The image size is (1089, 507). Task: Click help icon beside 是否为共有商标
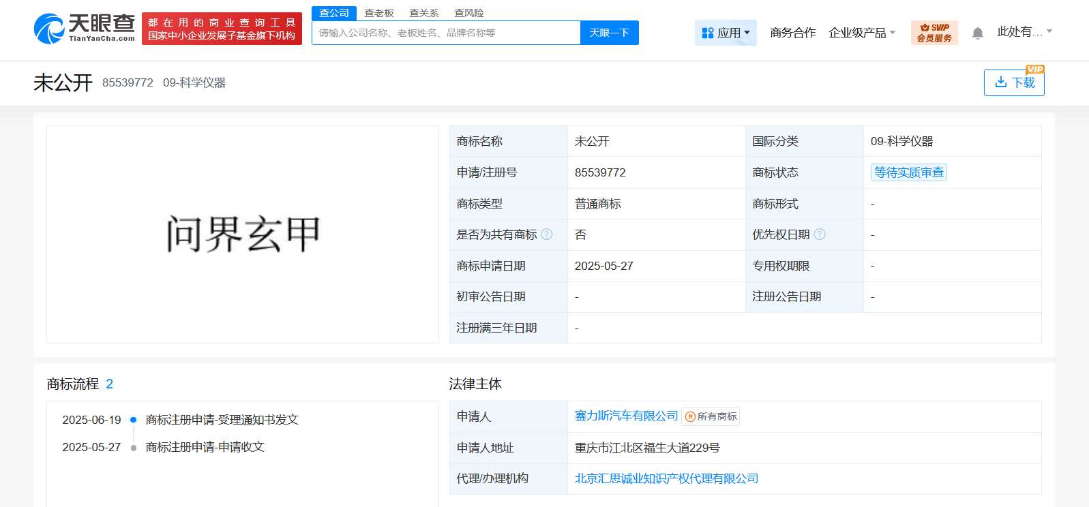547,234
